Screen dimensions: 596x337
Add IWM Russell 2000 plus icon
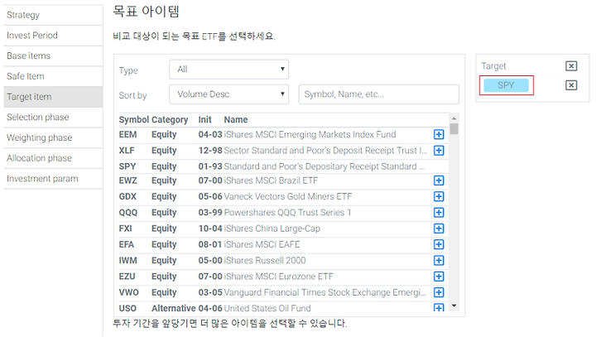(x=439, y=260)
